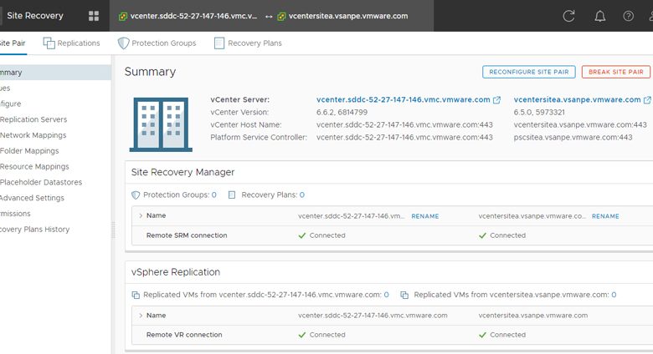This screenshot has height=354, width=653.
Task: Click left checkmark in Remote VR connection row
Action: (x=302, y=335)
